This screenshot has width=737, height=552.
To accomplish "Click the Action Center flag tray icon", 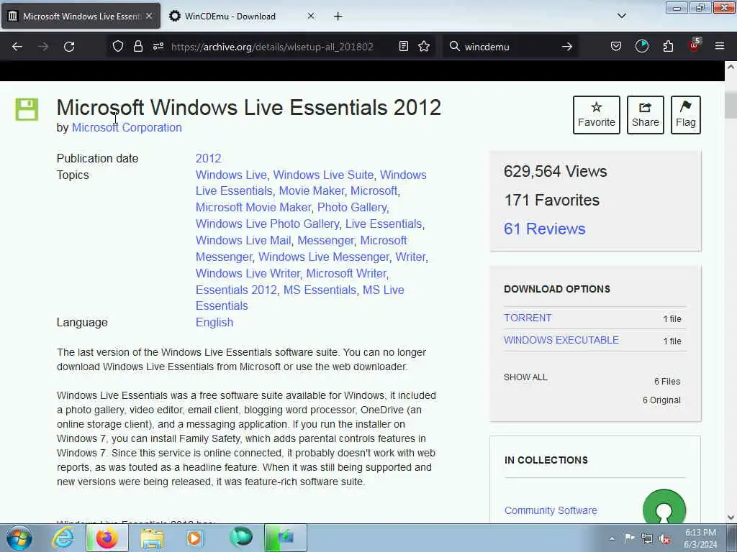I will 629,538.
